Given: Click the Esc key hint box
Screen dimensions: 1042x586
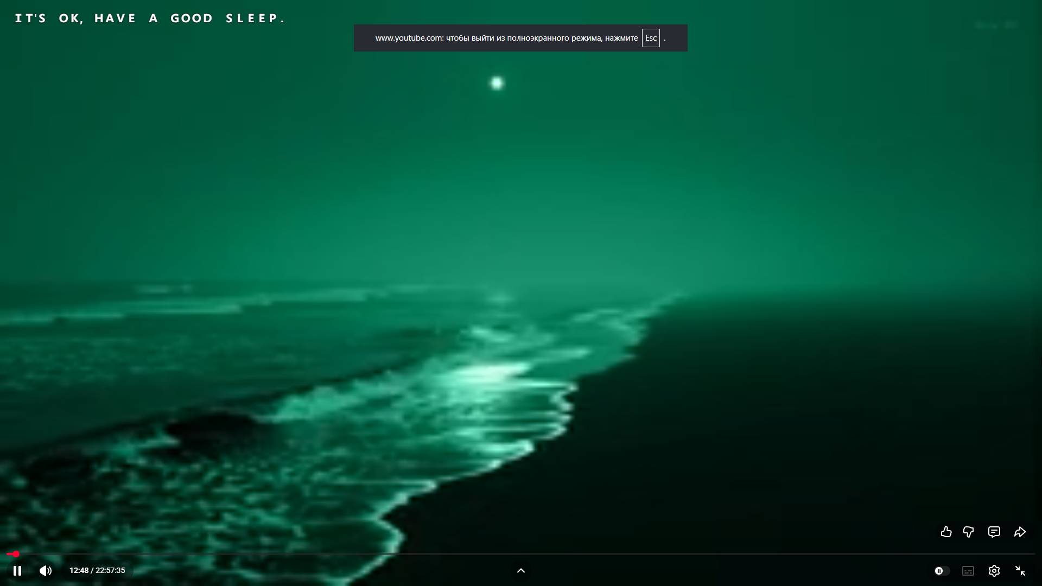Looking at the screenshot, I should [x=651, y=38].
